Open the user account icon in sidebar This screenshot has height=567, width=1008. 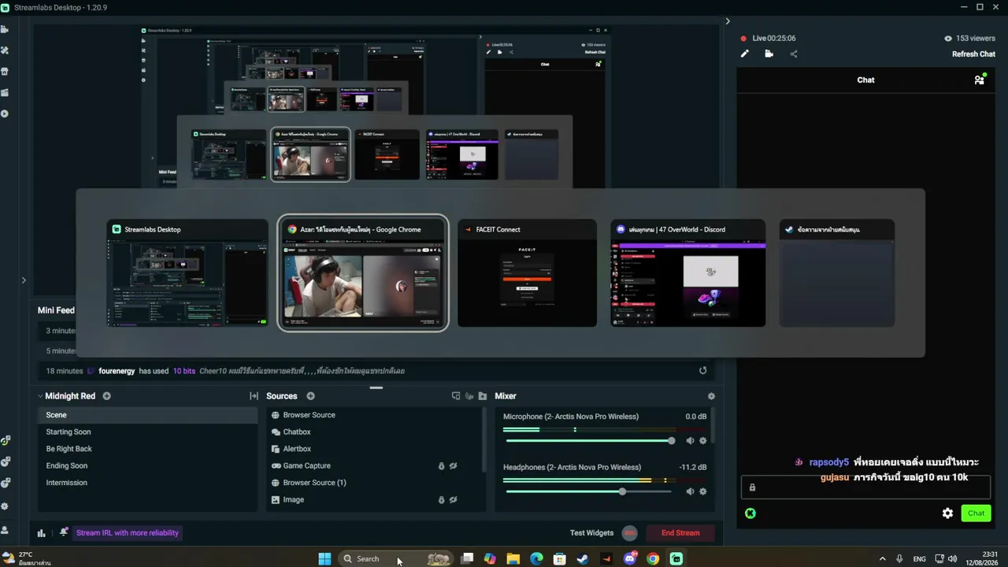tap(5, 530)
